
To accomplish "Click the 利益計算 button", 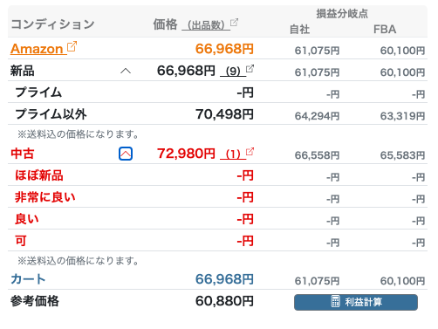I will pos(356,302).
